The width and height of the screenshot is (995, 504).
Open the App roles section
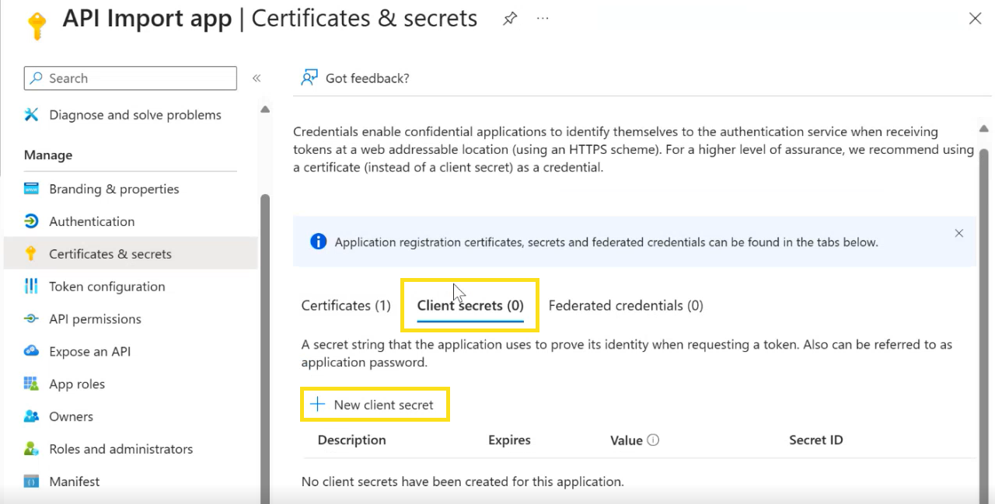[x=77, y=384]
